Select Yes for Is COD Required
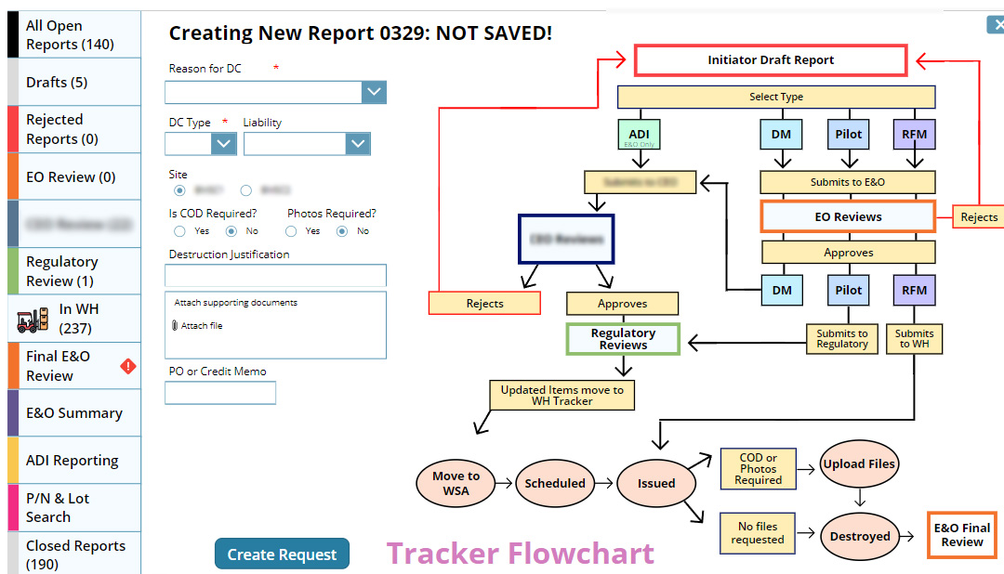The height and width of the screenshot is (574, 1004). tap(176, 231)
